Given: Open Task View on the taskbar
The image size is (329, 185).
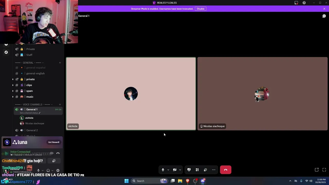Looking at the screenshot, I should coord(173,181).
